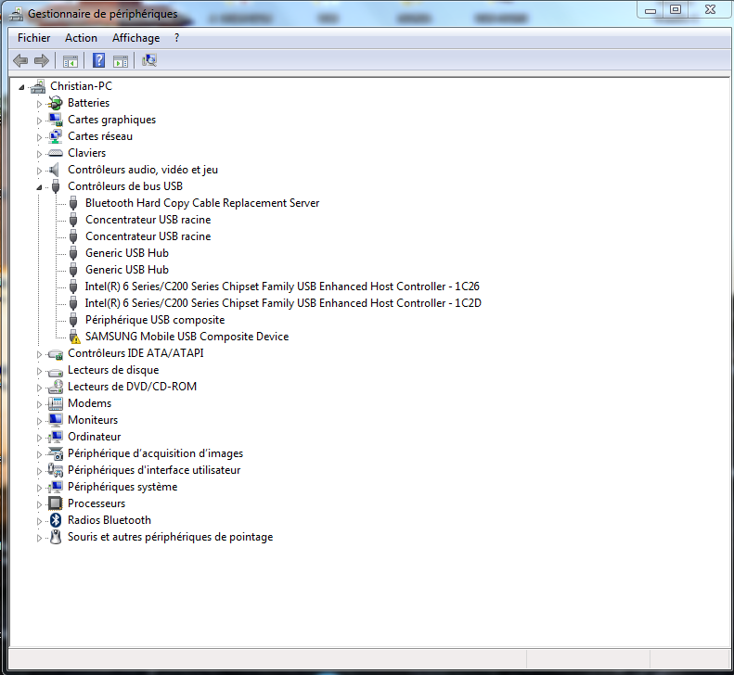Viewport: 734px width, 675px height.
Task: Open the Action menu
Action: [81, 38]
